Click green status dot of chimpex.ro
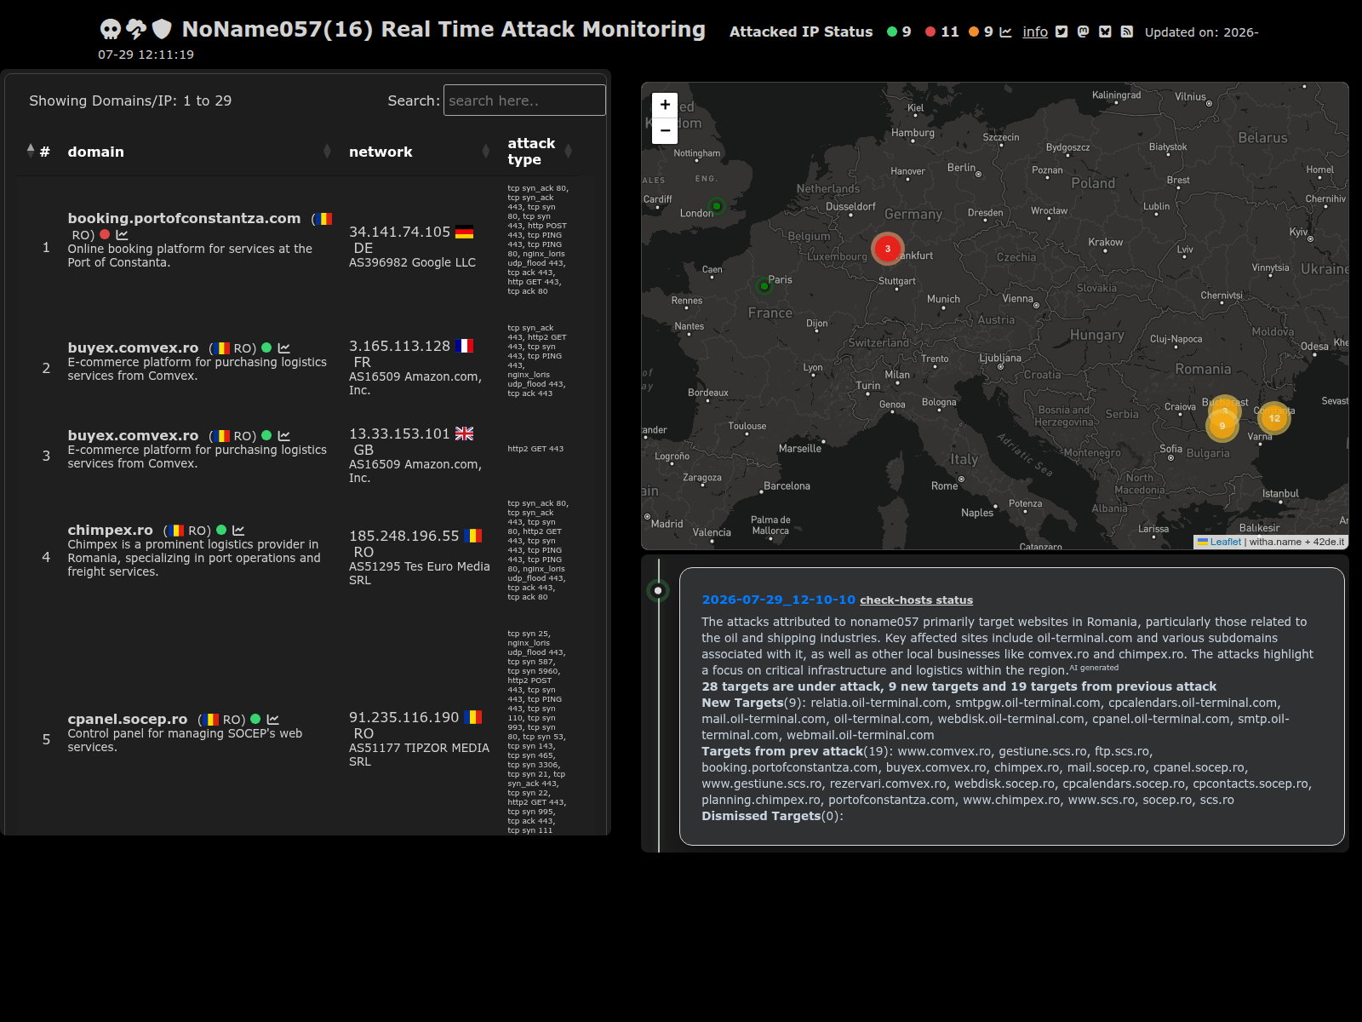Viewport: 1362px width, 1022px height. (221, 531)
